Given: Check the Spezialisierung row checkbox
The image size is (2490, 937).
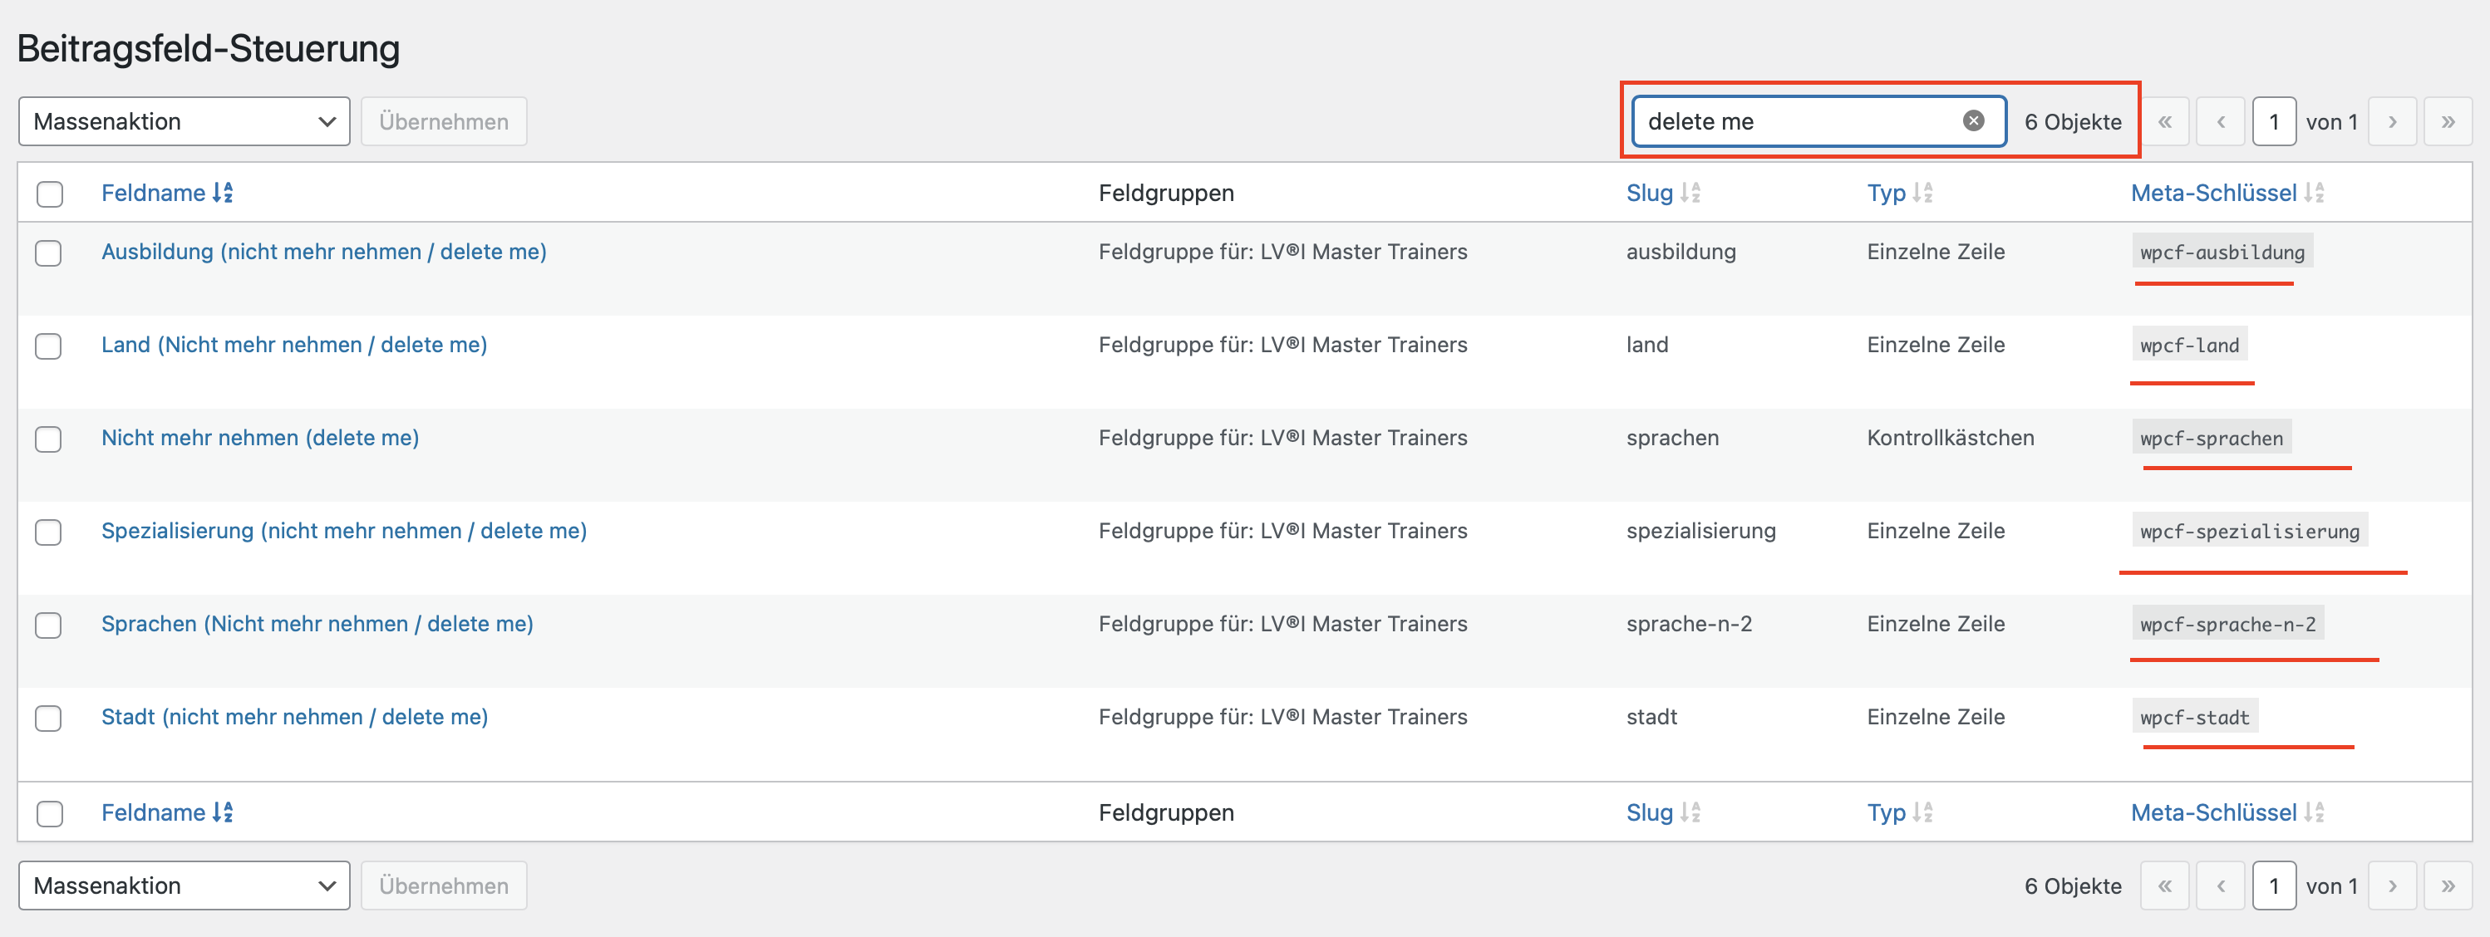Looking at the screenshot, I should point(48,532).
